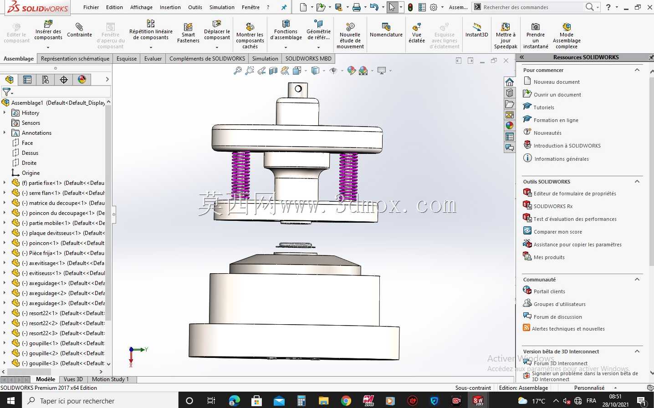654x408 pixels.
Task: Open Forum de discussion link
Action: (x=557, y=317)
